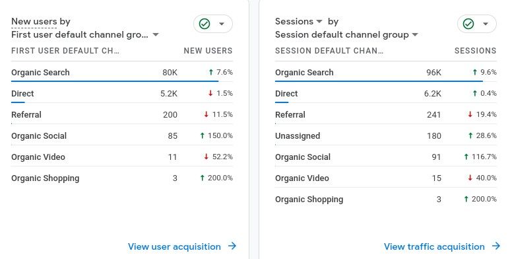Open View traffic acquisition report
Image resolution: width=510 pixels, height=259 pixels.
[x=434, y=246]
